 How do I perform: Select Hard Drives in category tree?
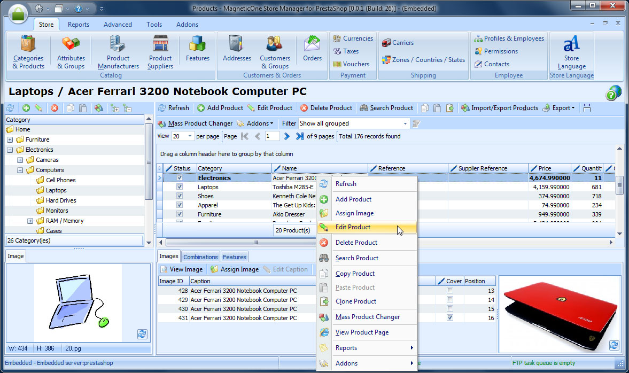[x=61, y=200]
